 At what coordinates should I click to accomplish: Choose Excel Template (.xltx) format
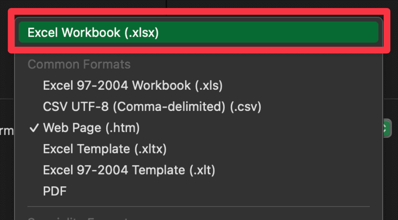[199, 149]
